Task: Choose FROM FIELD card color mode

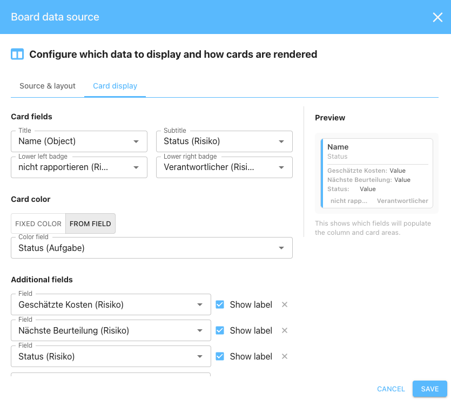Action: point(90,223)
